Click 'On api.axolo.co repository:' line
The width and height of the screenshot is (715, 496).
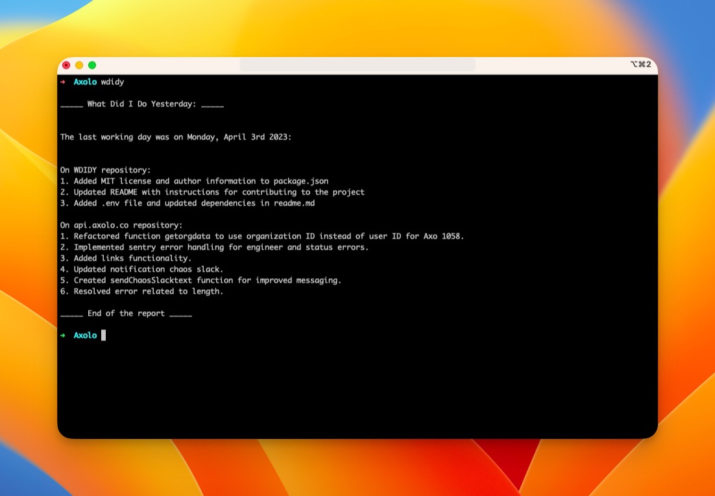[x=121, y=225]
